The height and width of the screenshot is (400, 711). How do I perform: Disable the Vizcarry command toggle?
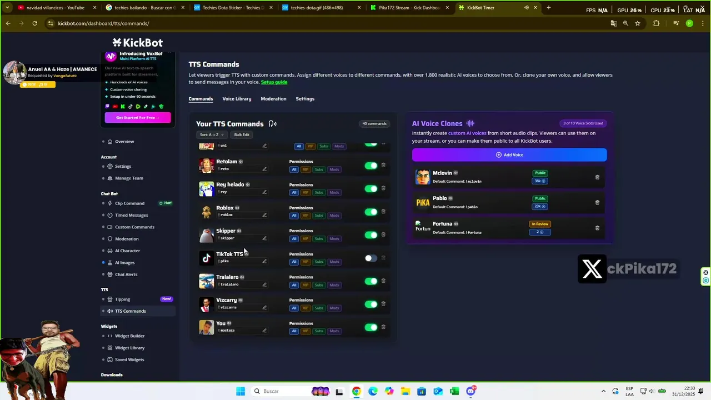tap(370, 304)
